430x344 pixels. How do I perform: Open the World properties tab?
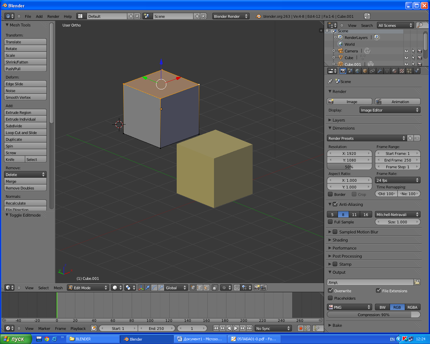pyautogui.click(x=357, y=71)
